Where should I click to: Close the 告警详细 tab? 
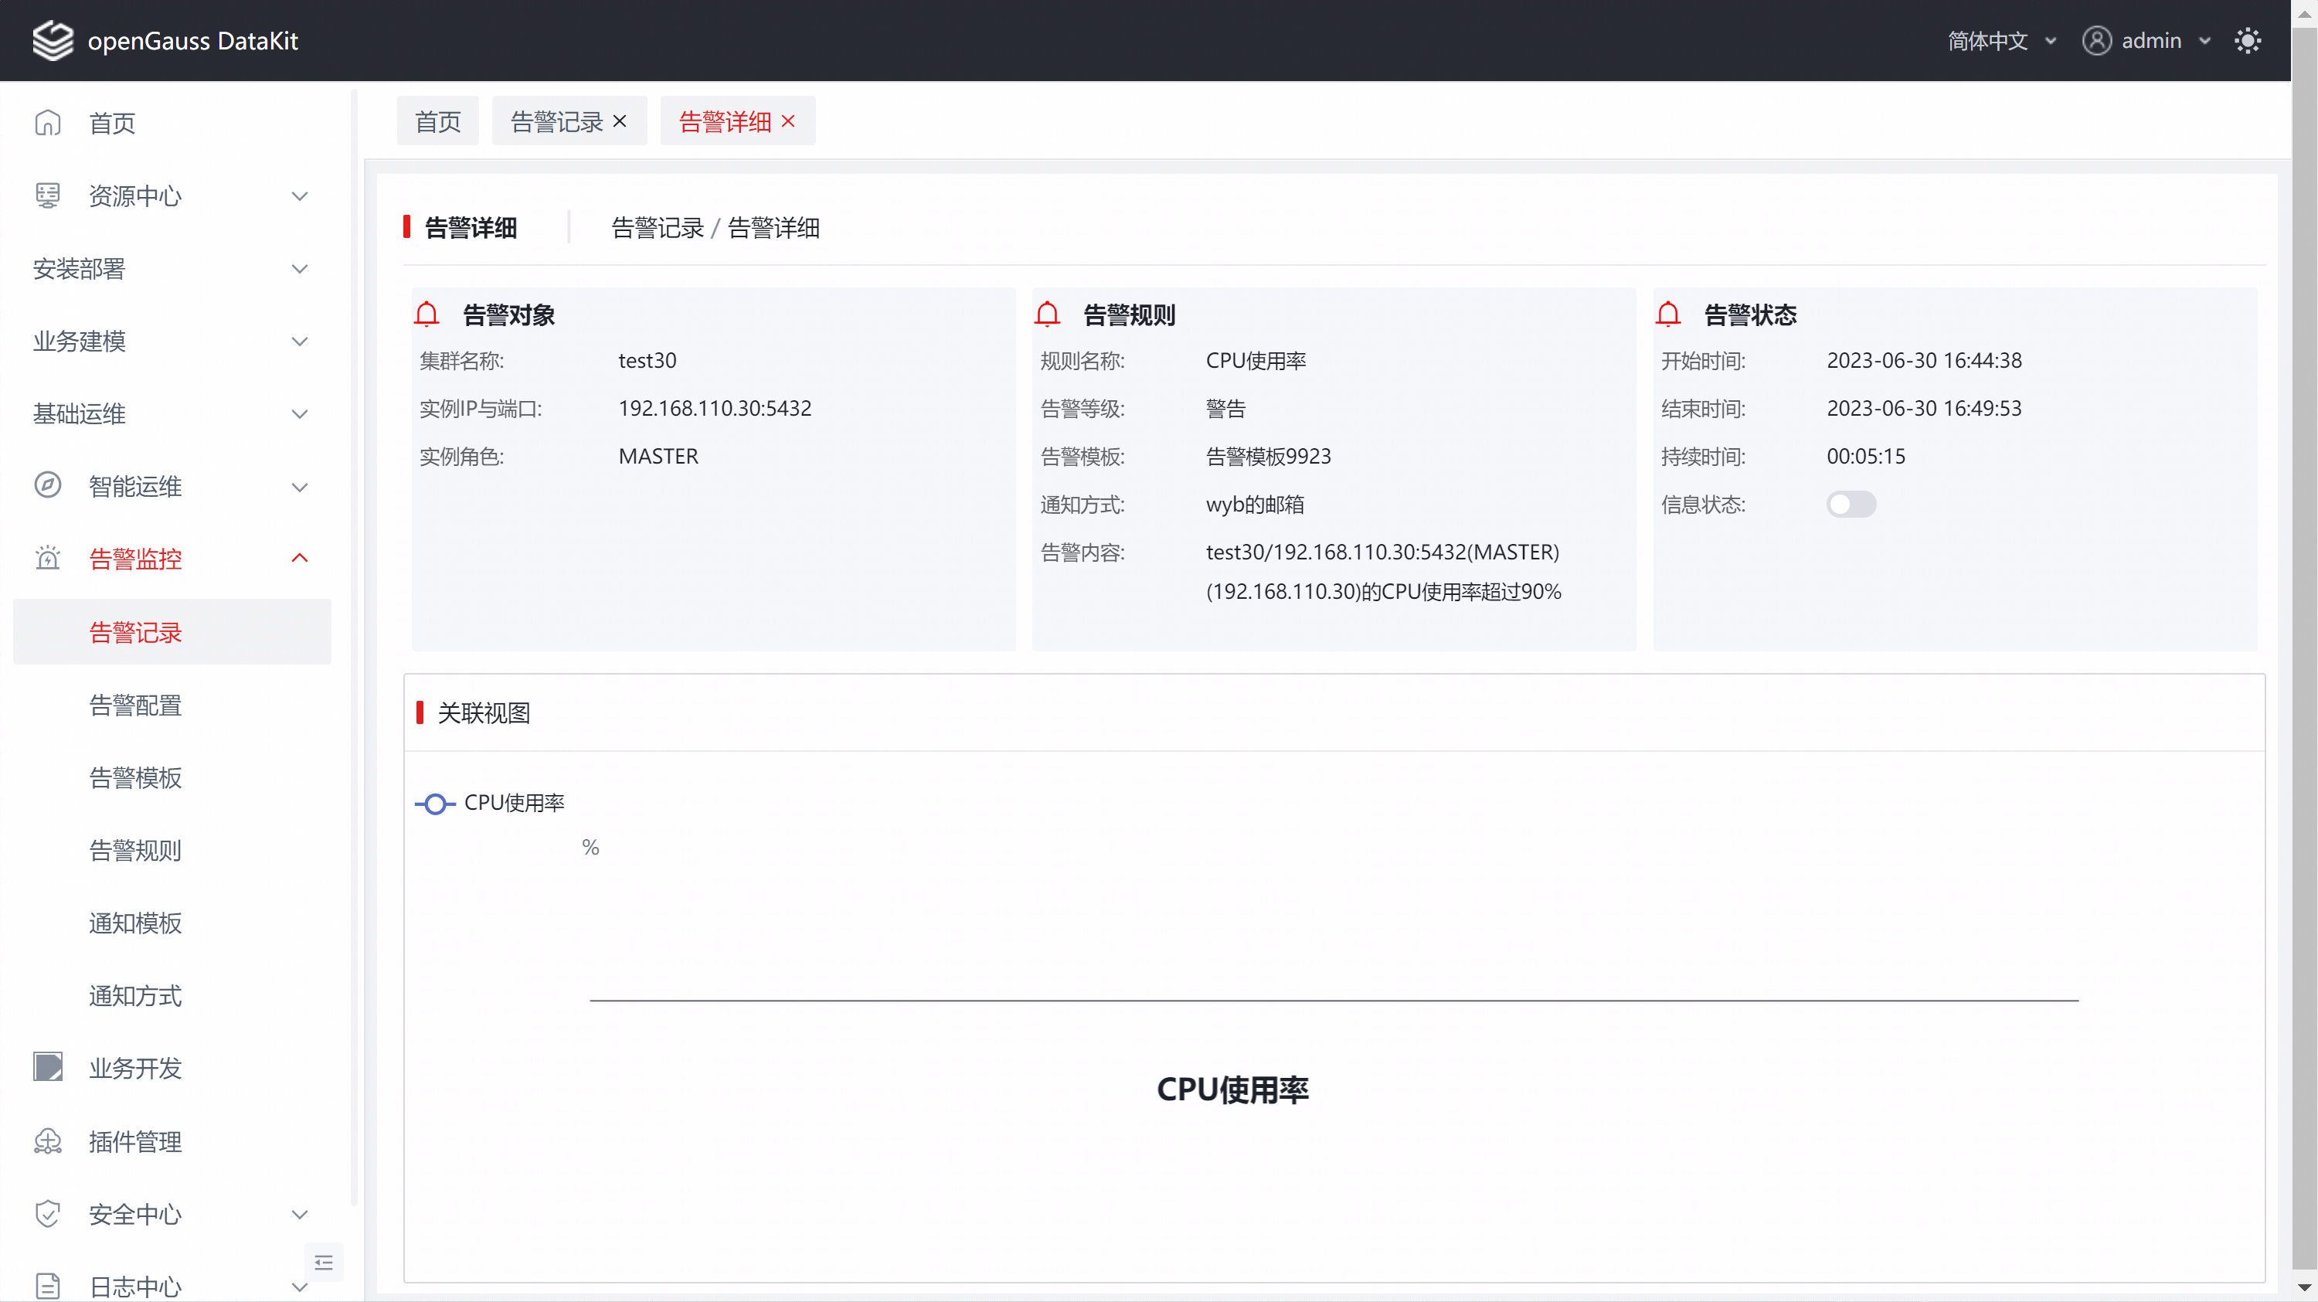tap(788, 121)
